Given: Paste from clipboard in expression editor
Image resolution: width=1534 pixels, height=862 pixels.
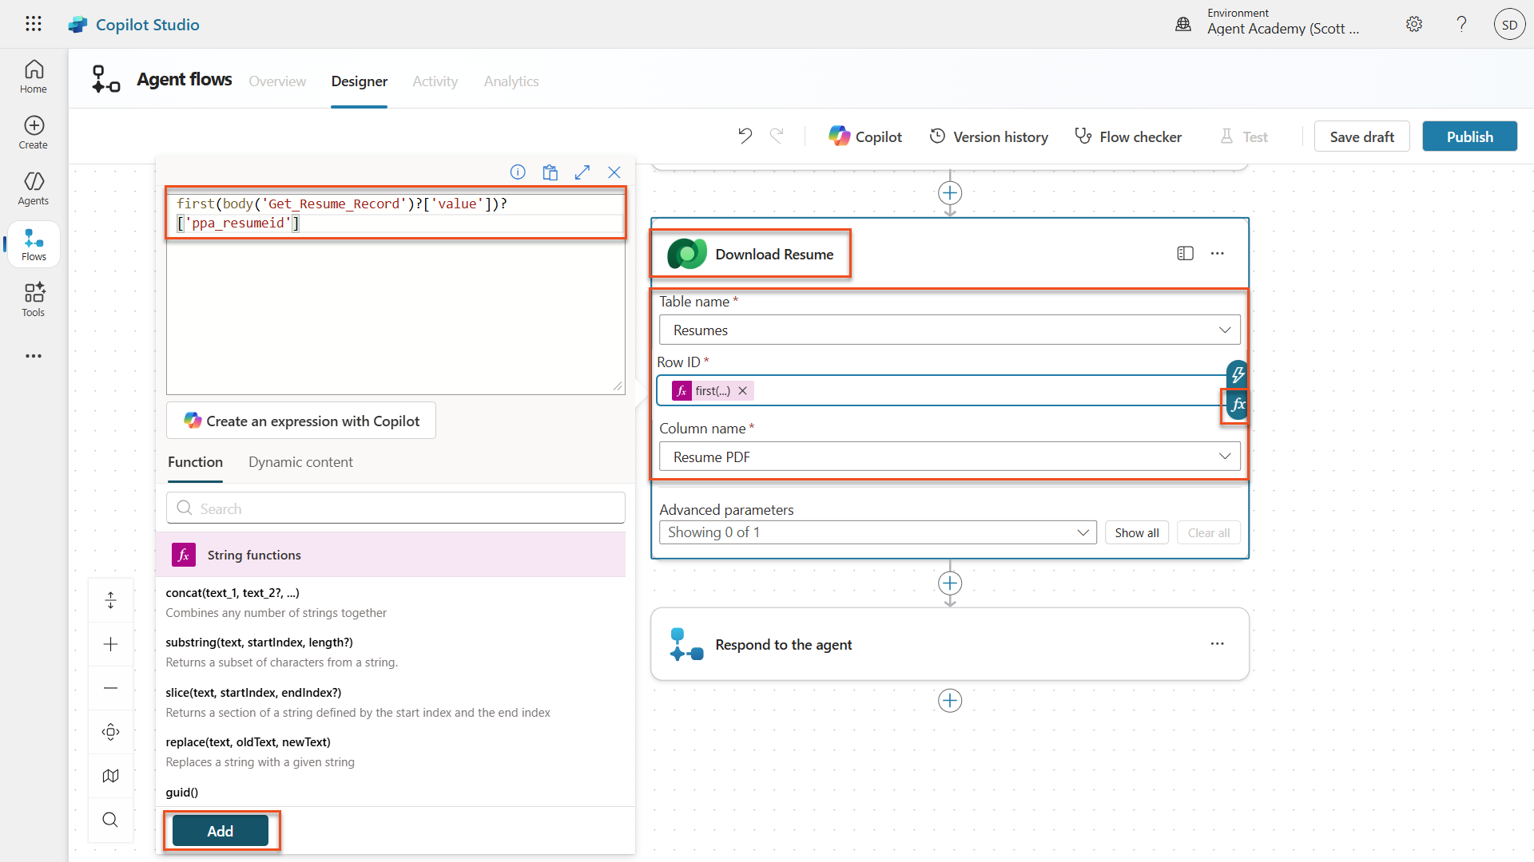Looking at the screenshot, I should [x=550, y=172].
